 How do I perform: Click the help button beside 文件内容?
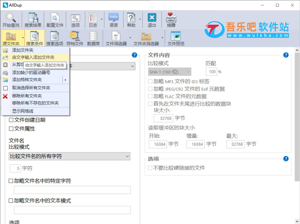tap(286, 55)
